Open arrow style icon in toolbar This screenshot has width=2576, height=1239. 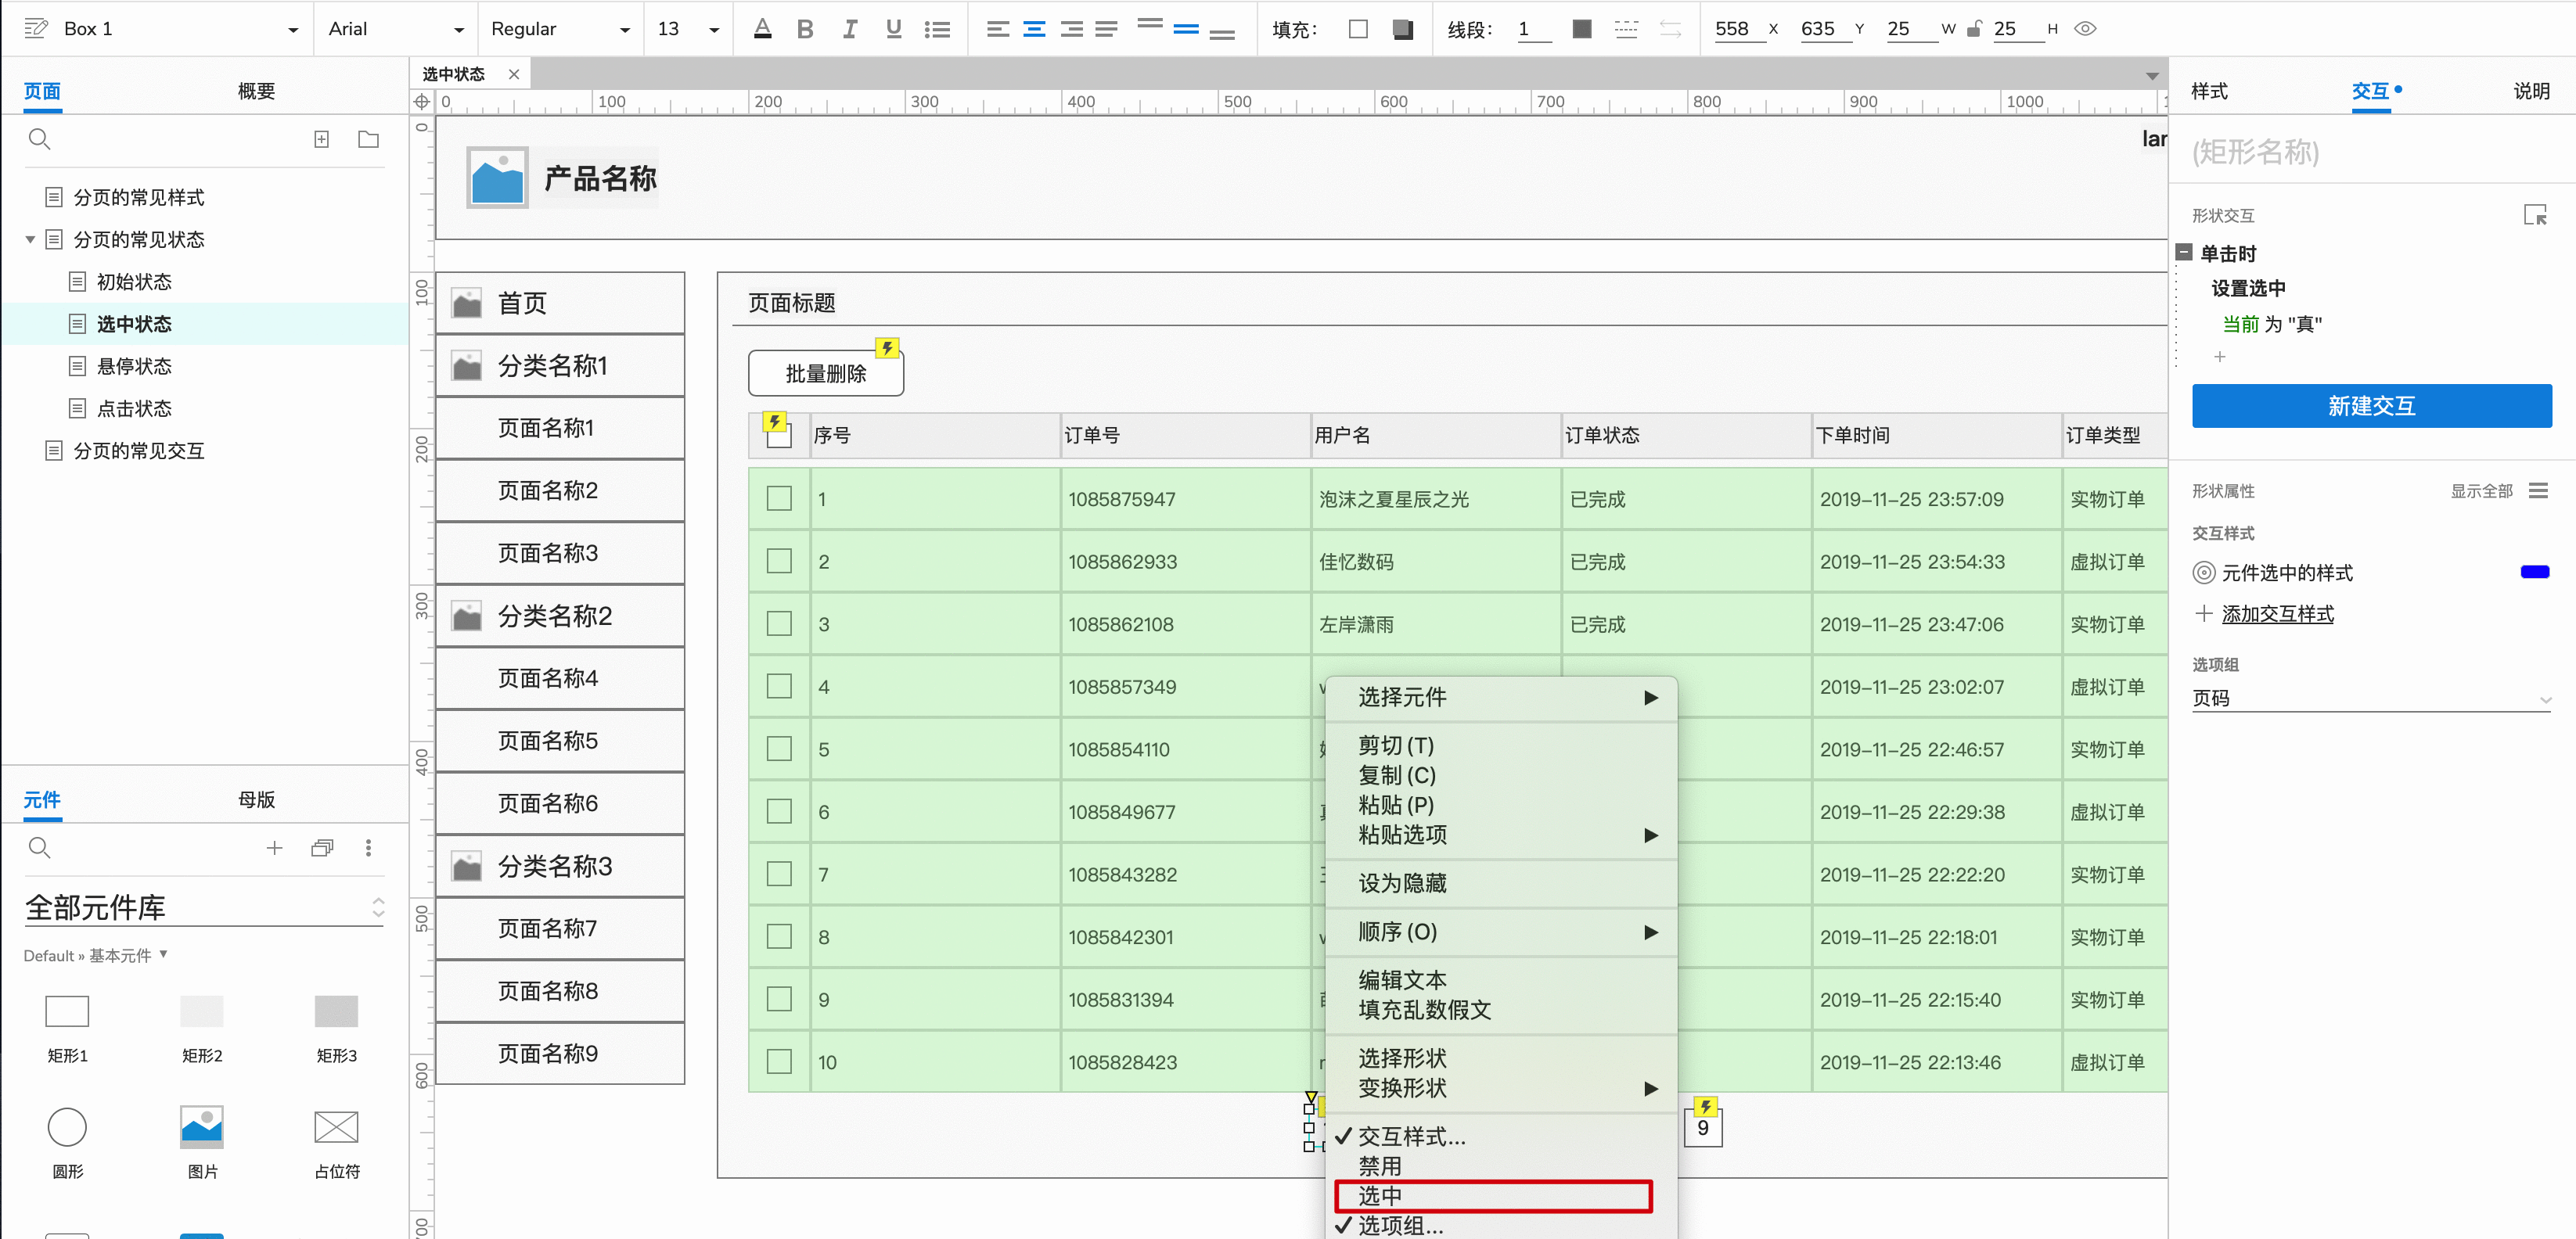coord(1670,29)
